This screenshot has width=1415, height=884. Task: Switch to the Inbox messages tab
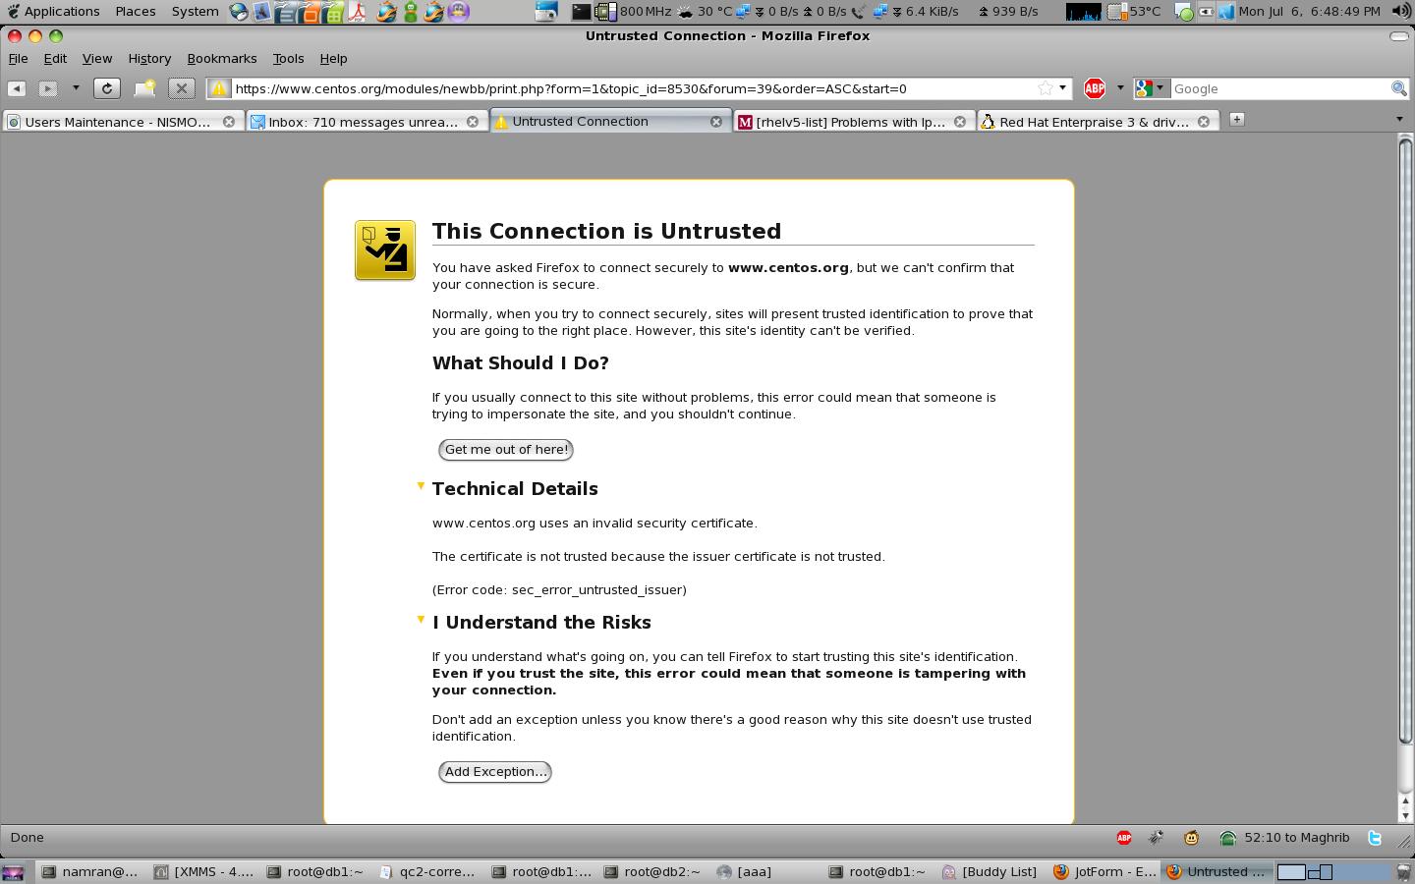point(363,122)
